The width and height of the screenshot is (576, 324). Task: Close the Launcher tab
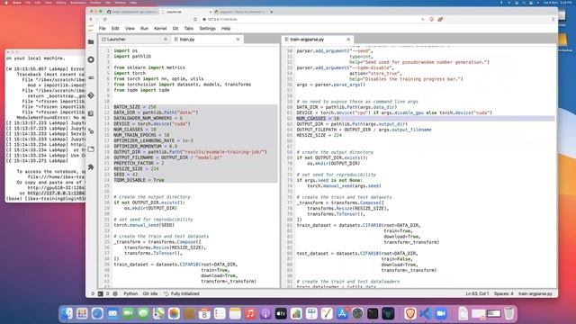click(x=166, y=39)
